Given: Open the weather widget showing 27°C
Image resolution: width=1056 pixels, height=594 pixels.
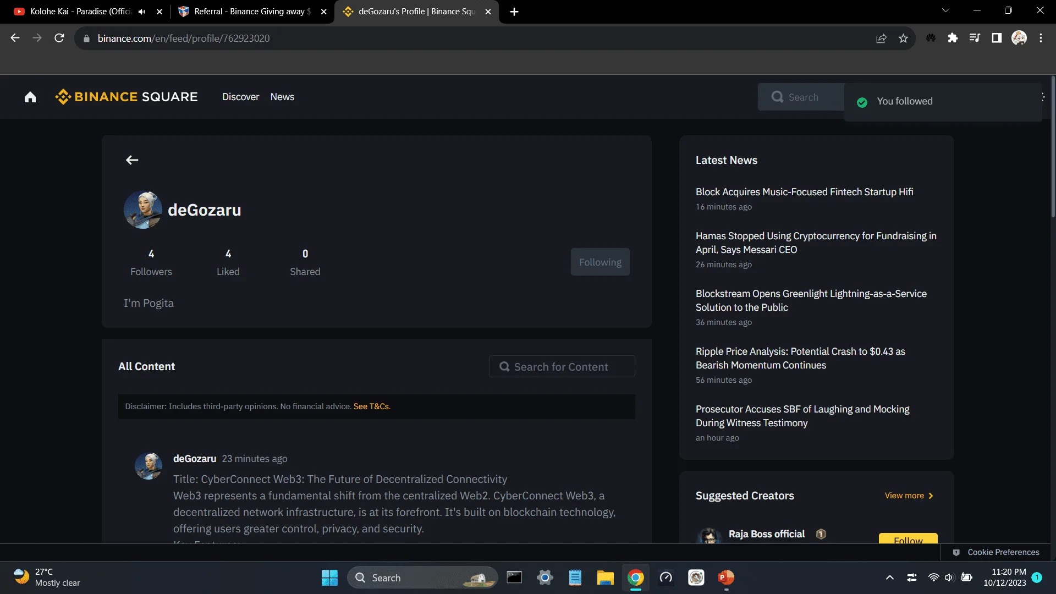Looking at the screenshot, I should 47,577.
